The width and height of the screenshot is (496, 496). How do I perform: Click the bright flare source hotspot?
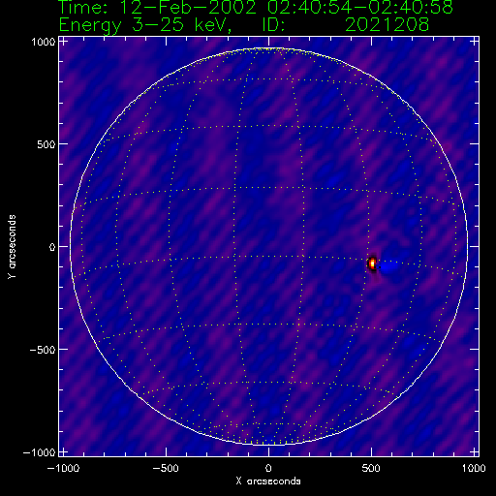(372, 263)
